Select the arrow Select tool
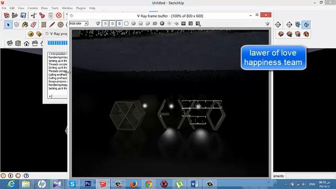336x189 pixels. 8,25
